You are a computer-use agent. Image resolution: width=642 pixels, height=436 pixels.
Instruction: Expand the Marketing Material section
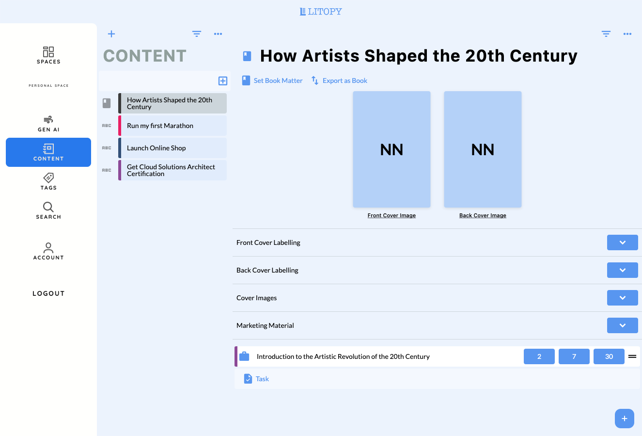click(x=622, y=325)
